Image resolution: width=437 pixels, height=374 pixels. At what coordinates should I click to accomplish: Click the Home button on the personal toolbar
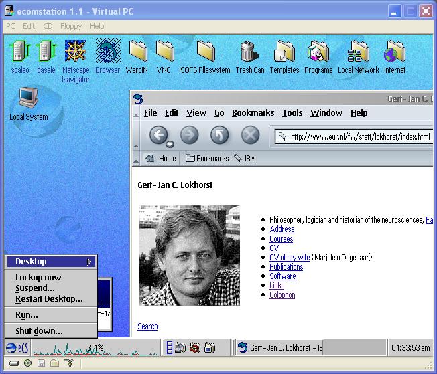pyautogui.click(x=161, y=159)
